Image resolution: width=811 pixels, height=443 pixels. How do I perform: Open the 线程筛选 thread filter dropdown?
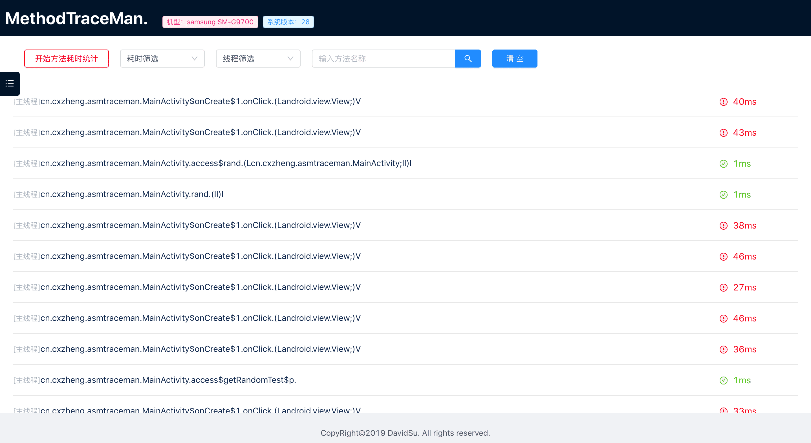pos(258,59)
